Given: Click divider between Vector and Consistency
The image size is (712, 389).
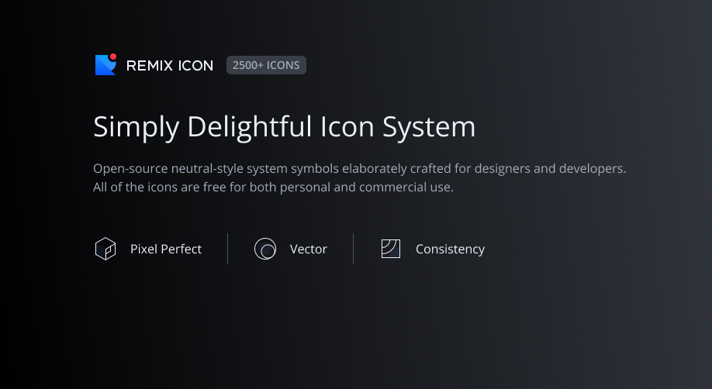Looking at the screenshot, I should [x=353, y=249].
